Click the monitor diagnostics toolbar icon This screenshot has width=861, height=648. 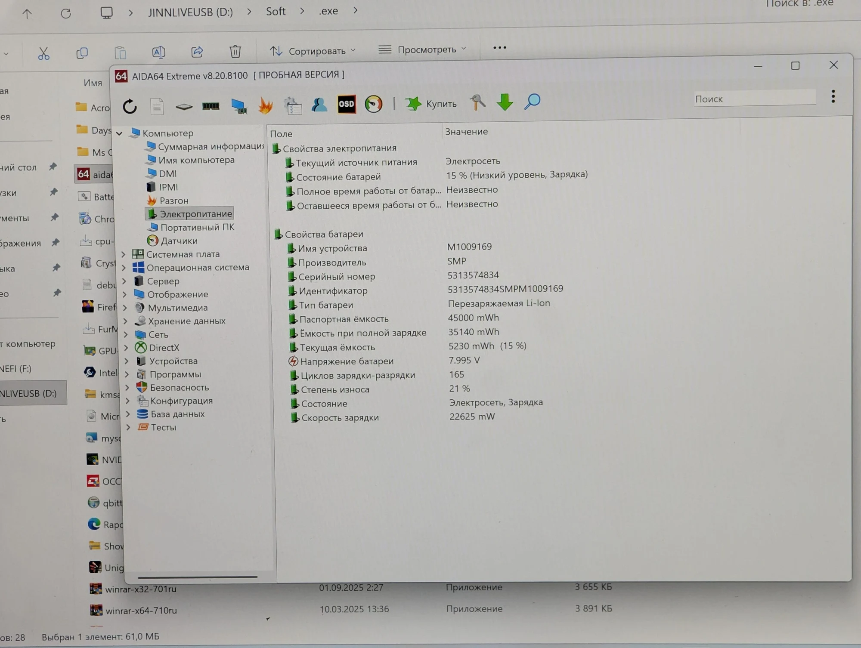pyautogui.click(x=238, y=106)
